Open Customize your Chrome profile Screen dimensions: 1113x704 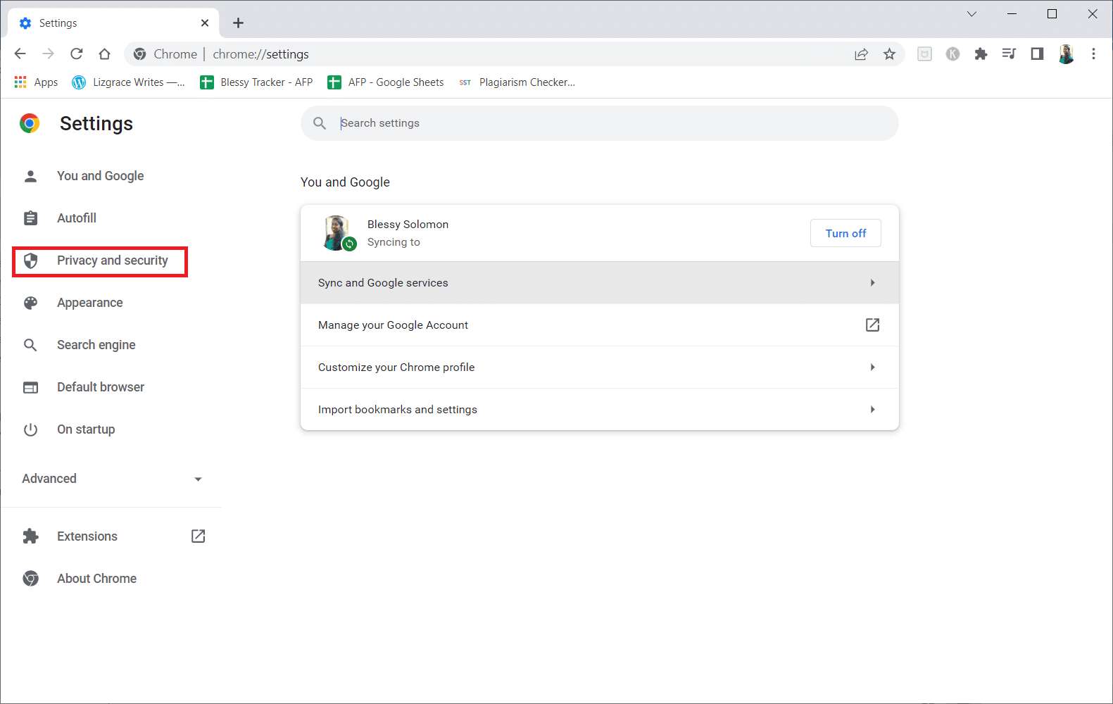point(600,367)
